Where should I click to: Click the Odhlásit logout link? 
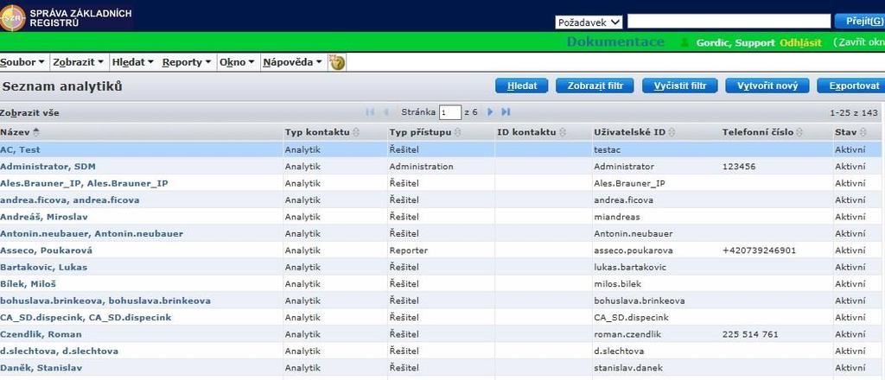(x=800, y=43)
